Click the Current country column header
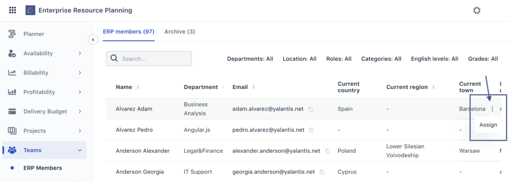The width and height of the screenshot is (511, 182). (349, 87)
